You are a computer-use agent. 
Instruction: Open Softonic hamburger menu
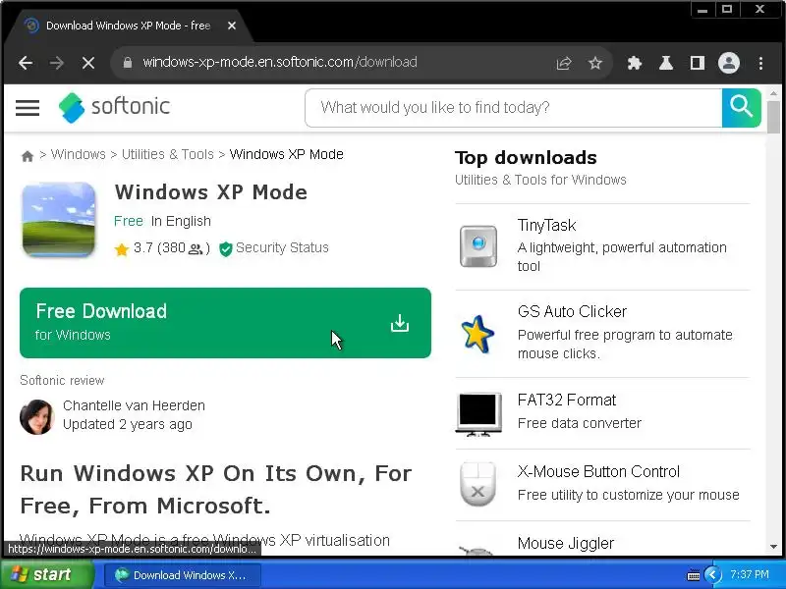pos(28,108)
